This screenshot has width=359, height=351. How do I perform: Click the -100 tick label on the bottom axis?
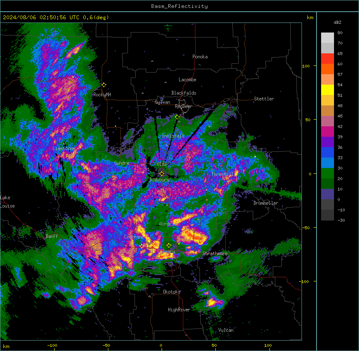pyautogui.click(x=52, y=345)
